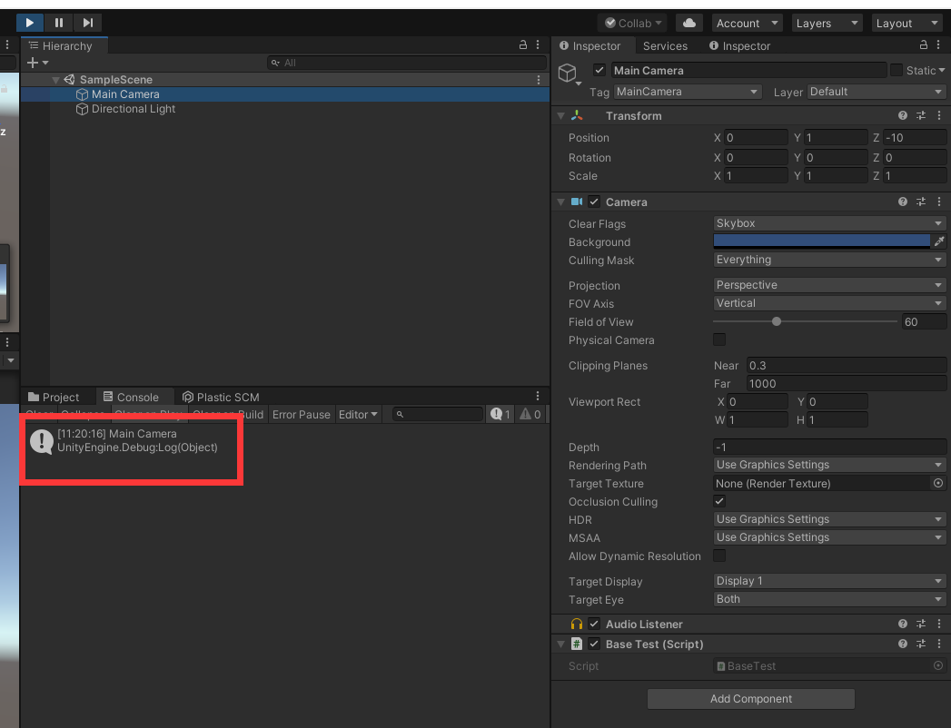This screenshot has width=951, height=728.
Task: Open the Projection Perspective dropdown
Action: 829,285
